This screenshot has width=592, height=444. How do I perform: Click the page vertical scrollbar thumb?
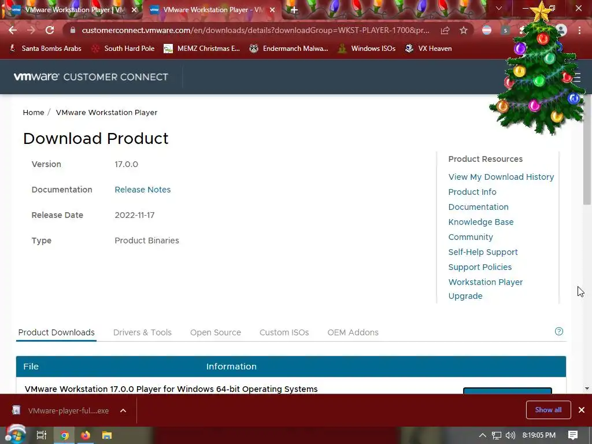[x=587, y=151]
